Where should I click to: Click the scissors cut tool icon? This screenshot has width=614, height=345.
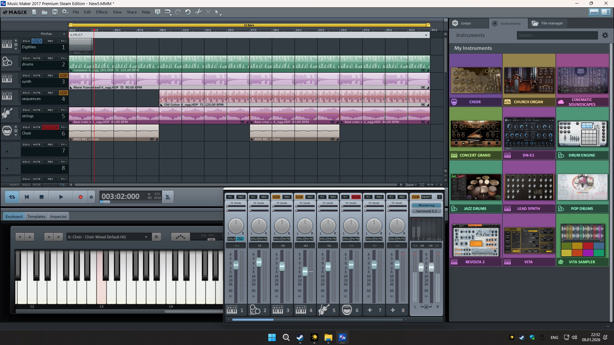coord(198,12)
